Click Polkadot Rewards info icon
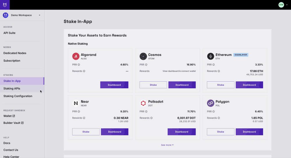The width and height of the screenshot is (291, 158). click(151, 118)
